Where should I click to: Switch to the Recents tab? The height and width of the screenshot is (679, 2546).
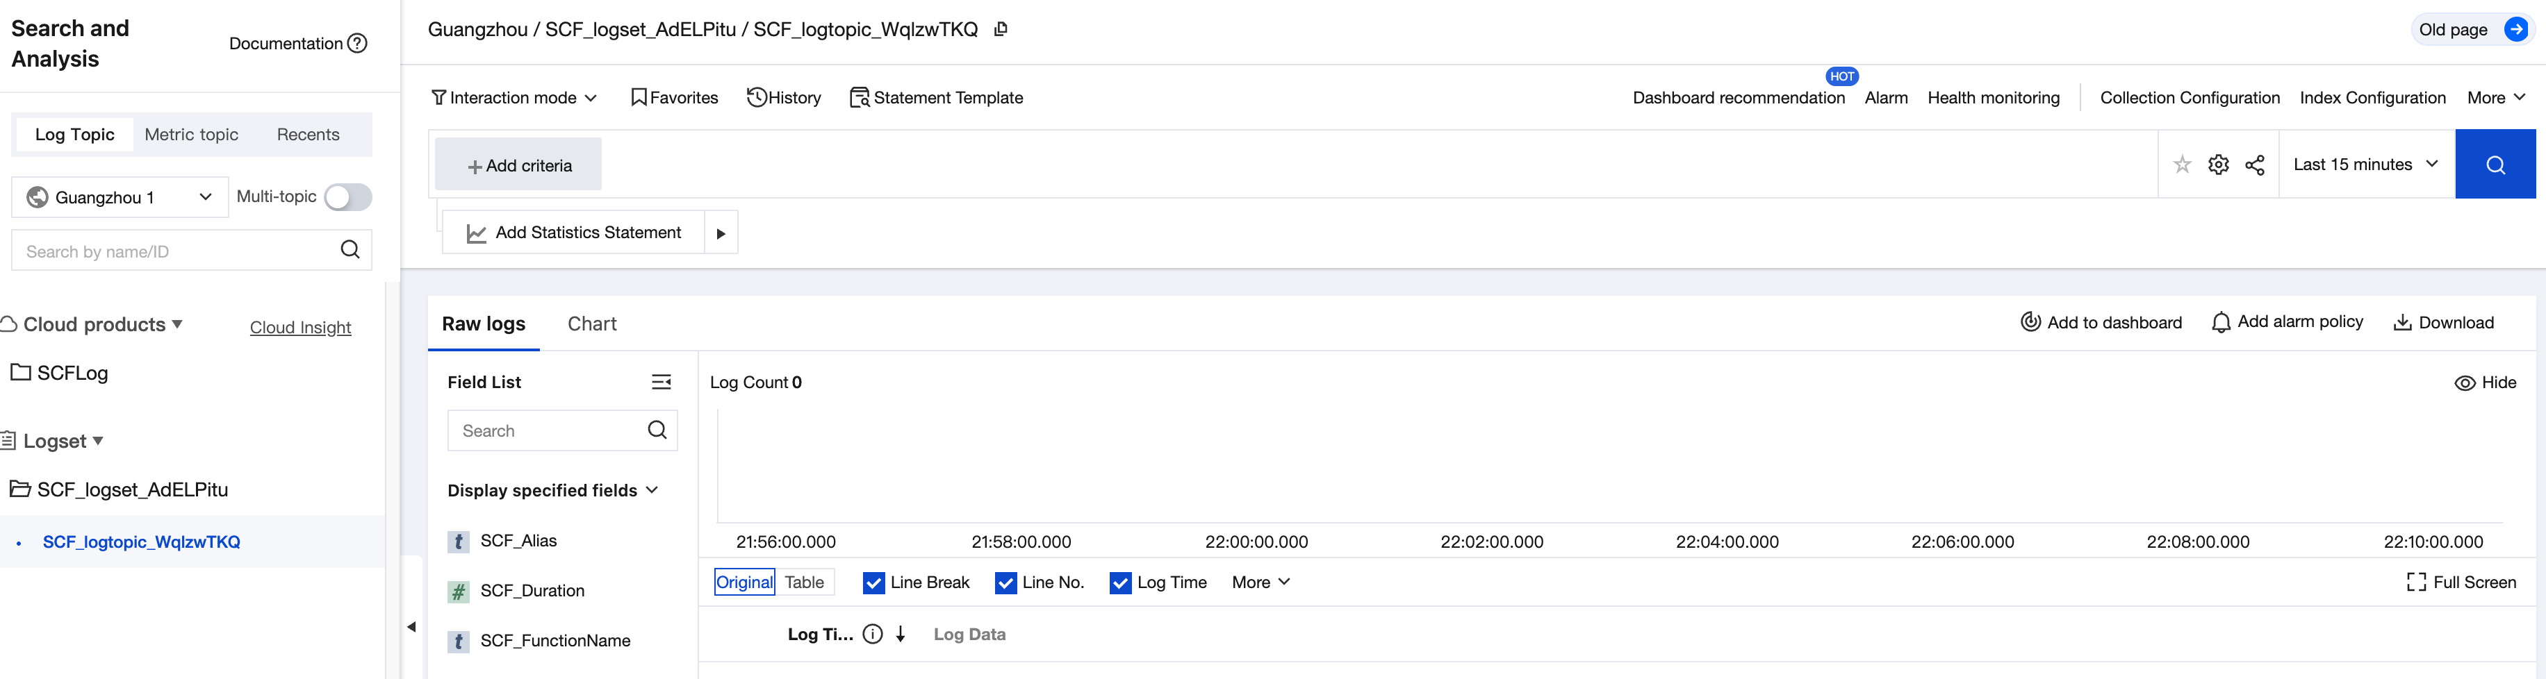(x=309, y=134)
